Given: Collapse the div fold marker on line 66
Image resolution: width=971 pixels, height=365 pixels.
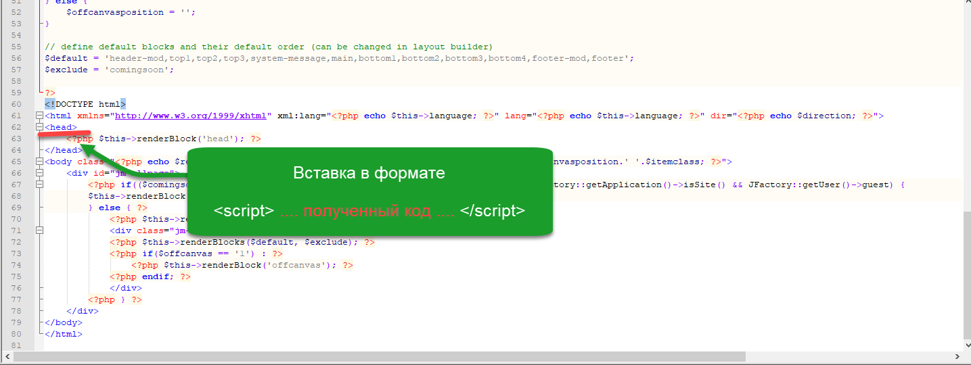Looking at the screenshot, I should pyautogui.click(x=39, y=173).
